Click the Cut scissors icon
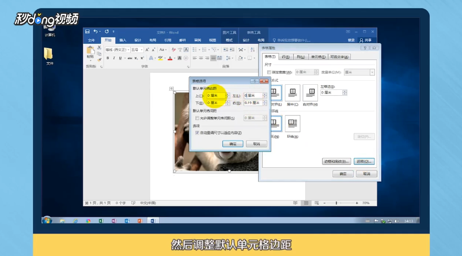This screenshot has height=256, width=462. click(99, 48)
